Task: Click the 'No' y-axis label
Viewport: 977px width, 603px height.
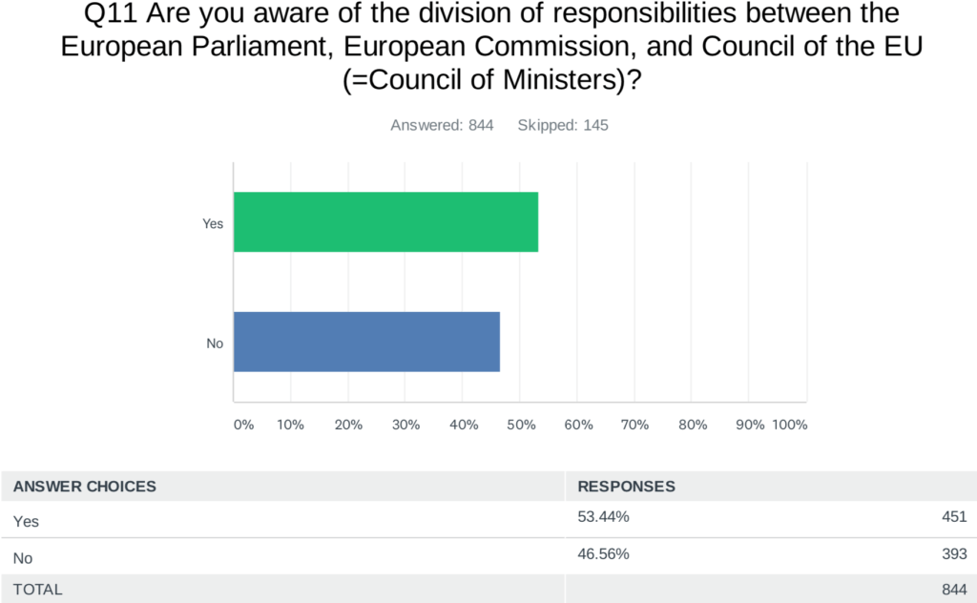Action: click(215, 343)
